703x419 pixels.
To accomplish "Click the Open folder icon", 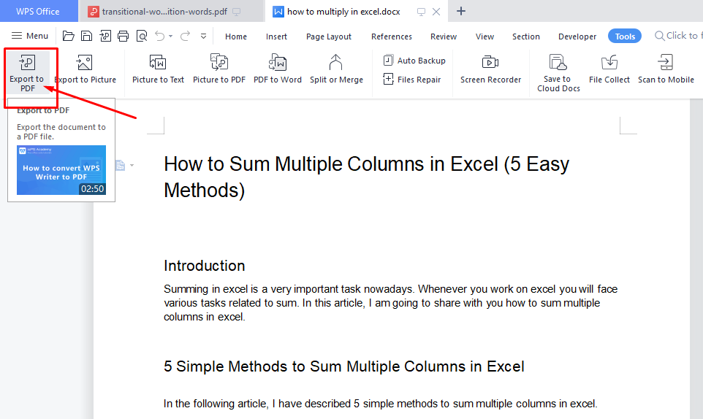I will coord(68,36).
